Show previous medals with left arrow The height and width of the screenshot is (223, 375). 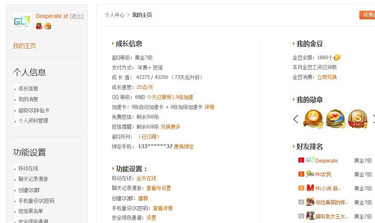[x=296, y=119]
